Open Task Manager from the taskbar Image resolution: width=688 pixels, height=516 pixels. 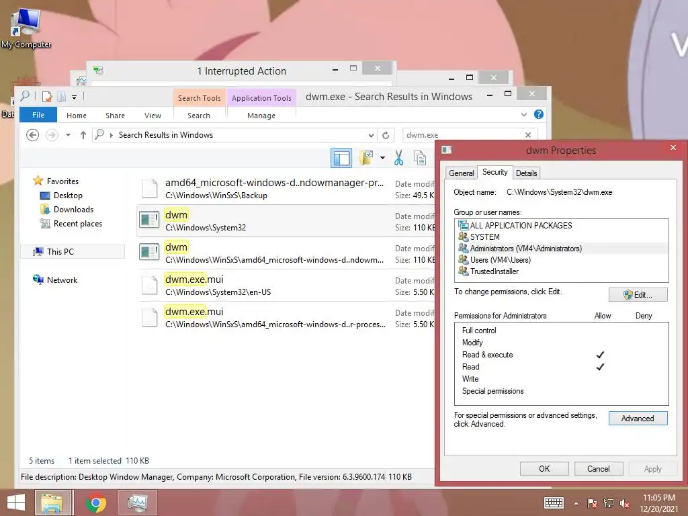tap(138, 503)
